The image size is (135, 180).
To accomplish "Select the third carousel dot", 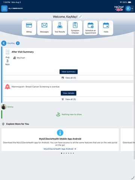I will tap(66, 153).
